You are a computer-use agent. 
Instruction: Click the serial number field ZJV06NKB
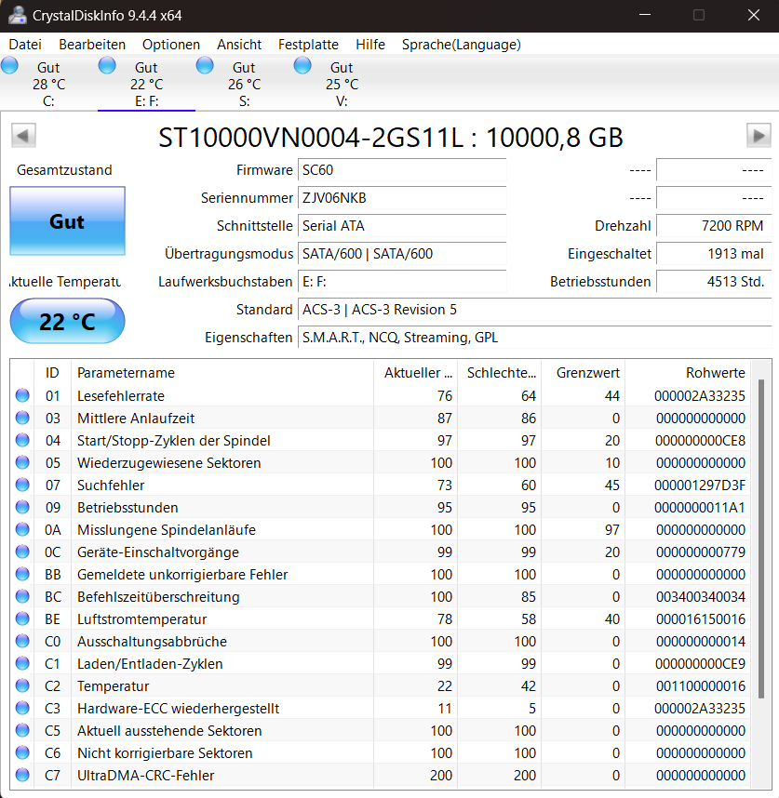[x=402, y=197]
